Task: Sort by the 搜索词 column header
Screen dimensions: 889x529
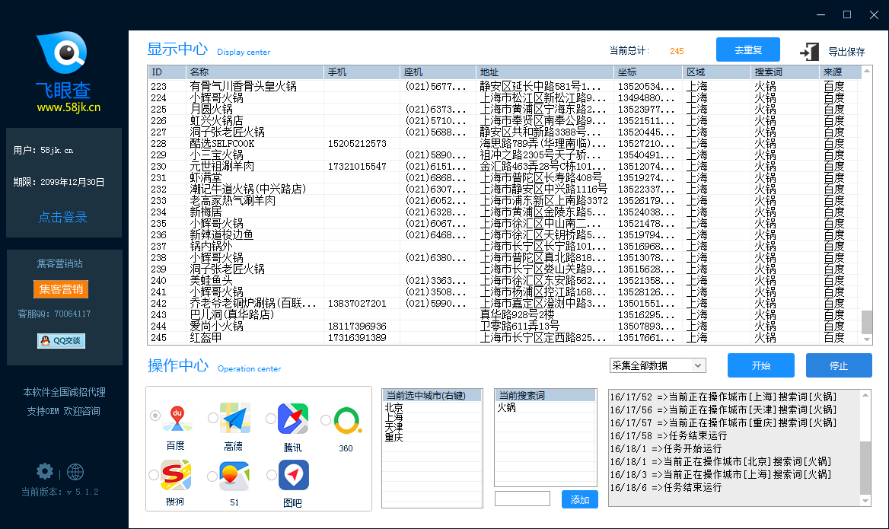Action: point(785,72)
